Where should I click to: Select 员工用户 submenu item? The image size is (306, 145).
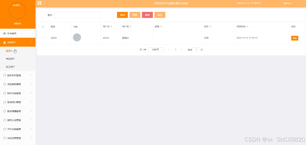(x=18, y=67)
